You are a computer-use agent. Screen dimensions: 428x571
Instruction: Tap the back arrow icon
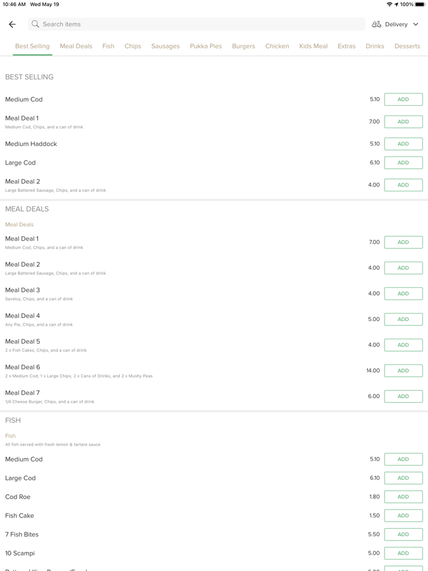[12, 24]
